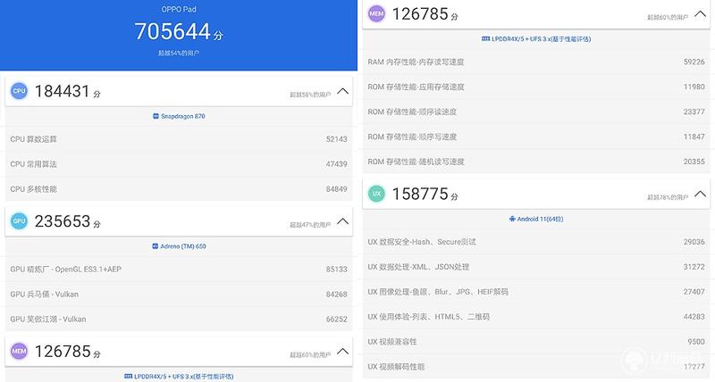The image size is (715, 382).
Task: Collapse the UX 158775 score section
Action: 700,194
